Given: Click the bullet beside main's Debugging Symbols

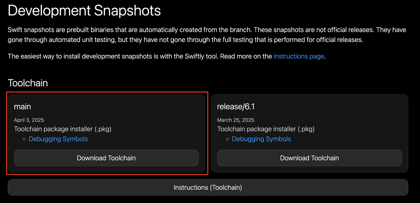Looking at the screenshot, I should tap(24, 139).
